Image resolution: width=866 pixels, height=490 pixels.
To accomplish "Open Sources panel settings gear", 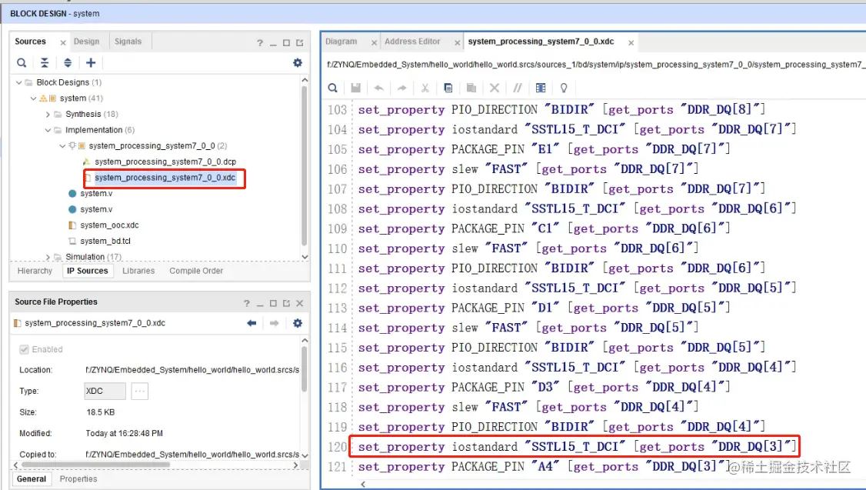I will click(x=298, y=63).
